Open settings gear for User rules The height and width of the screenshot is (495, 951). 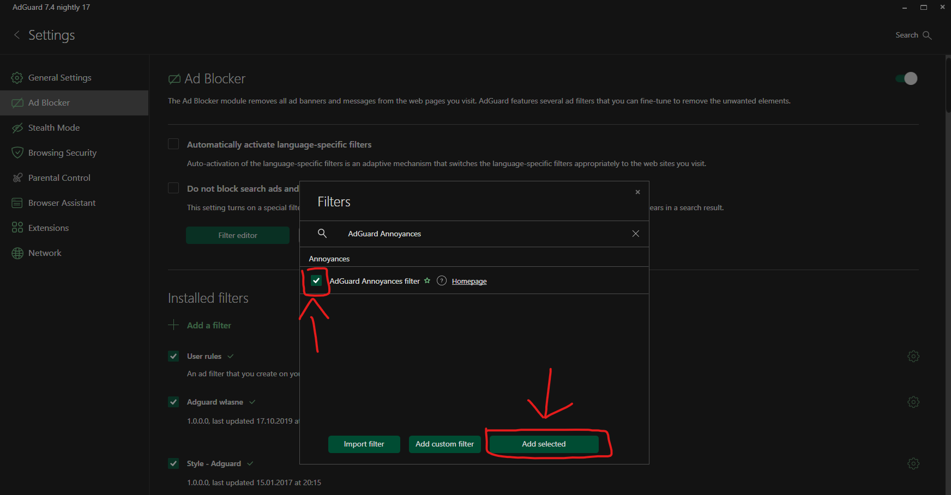(x=913, y=356)
